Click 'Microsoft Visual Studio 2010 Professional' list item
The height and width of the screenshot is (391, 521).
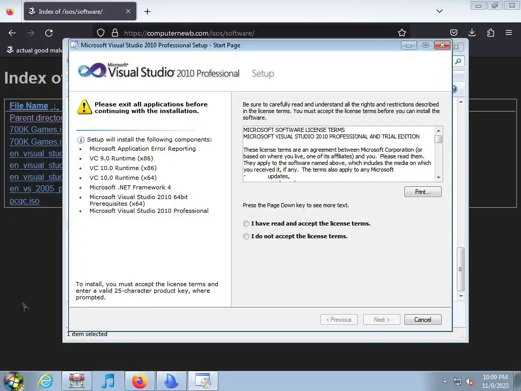[x=149, y=211]
